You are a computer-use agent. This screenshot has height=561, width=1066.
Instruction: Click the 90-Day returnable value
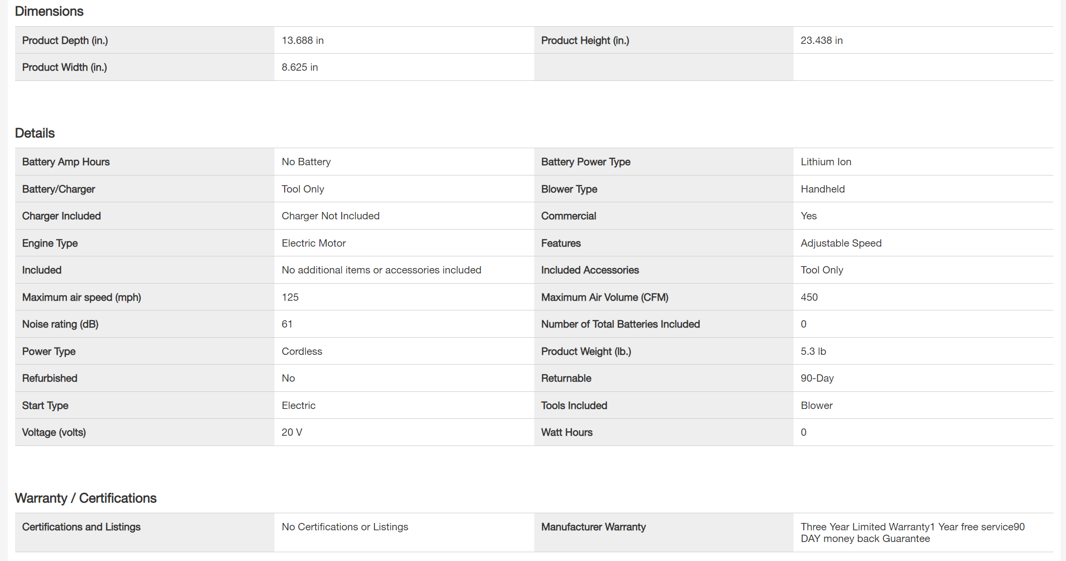point(817,378)
